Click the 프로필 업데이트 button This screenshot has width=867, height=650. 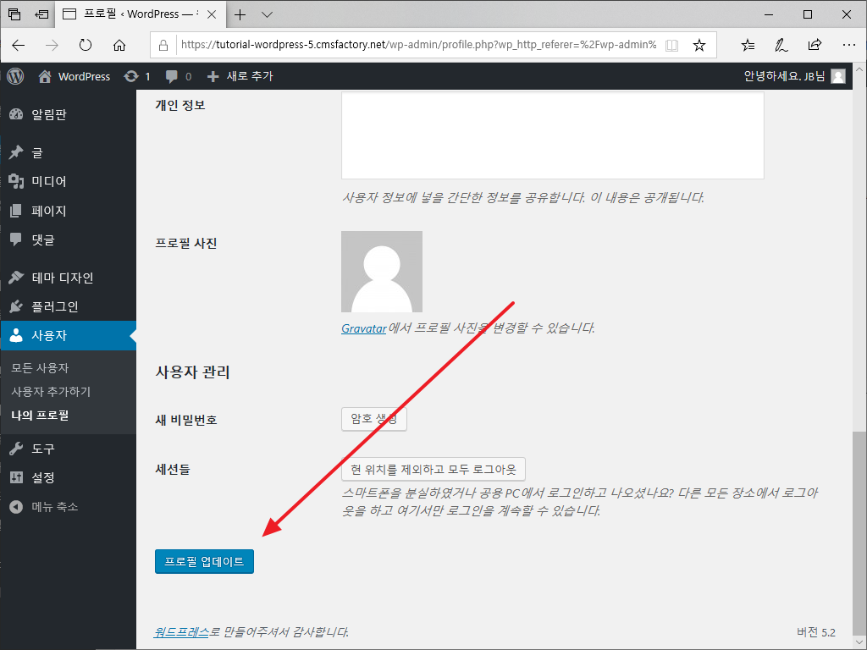coord(204,562)
